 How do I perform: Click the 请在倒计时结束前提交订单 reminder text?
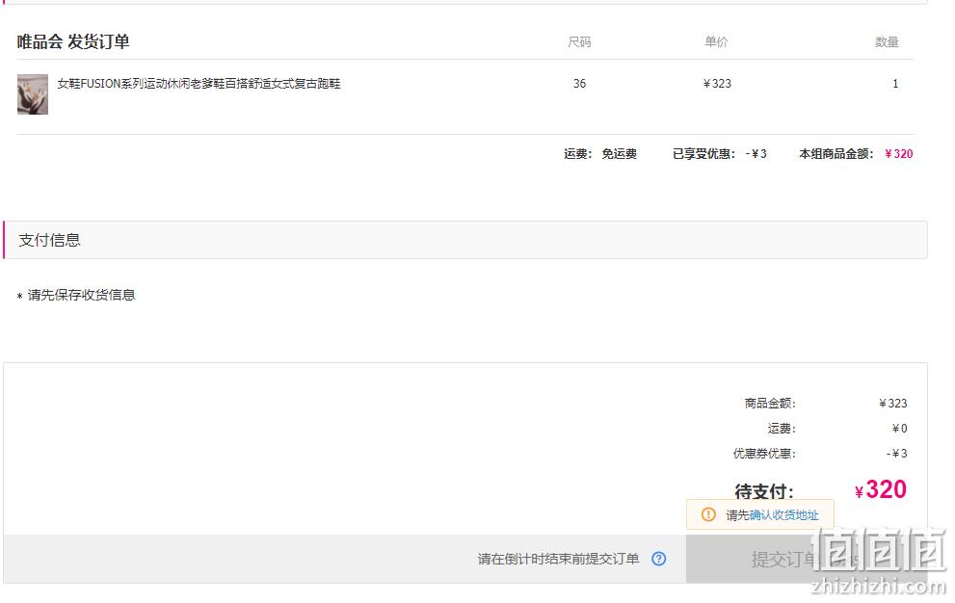point(559,559)
